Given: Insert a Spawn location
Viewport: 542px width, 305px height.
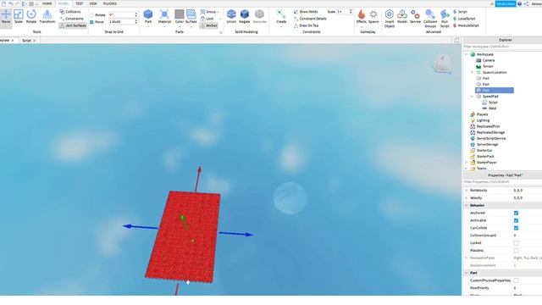Looking at the screenshot, I should 373,17.
